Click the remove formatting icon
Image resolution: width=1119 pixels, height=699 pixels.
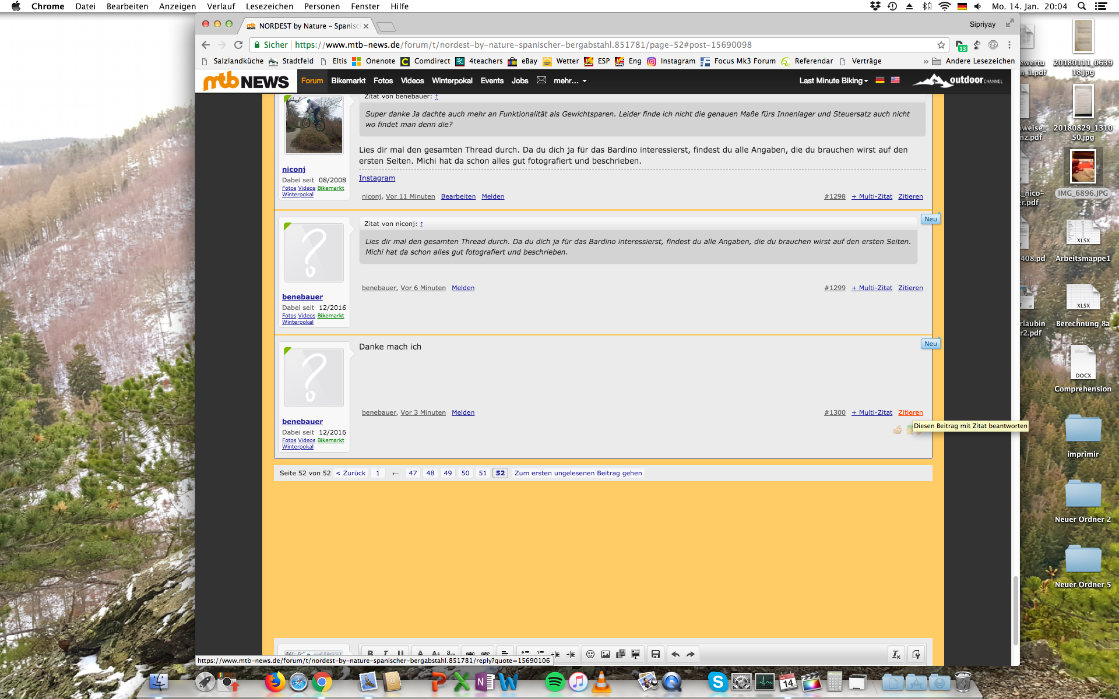896,655
